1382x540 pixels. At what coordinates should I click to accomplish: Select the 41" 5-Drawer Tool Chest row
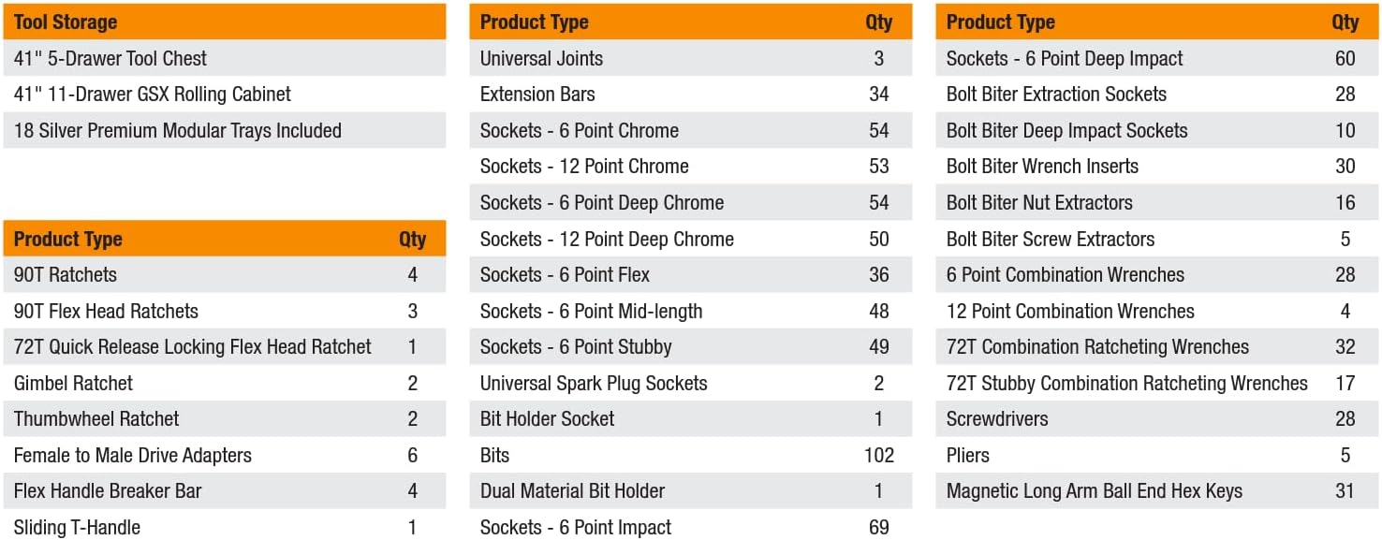(x=110, y=58)
